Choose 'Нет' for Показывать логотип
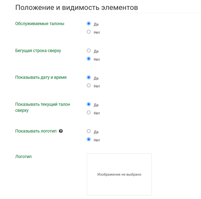 tap(89, 139)
